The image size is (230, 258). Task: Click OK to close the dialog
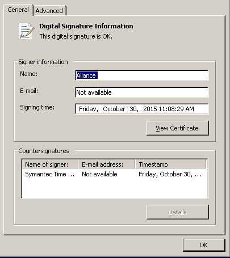pos(204,245)
